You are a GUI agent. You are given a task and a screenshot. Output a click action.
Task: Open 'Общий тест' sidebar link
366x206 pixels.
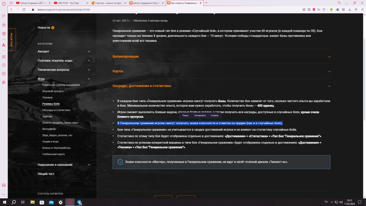point(46,174)
